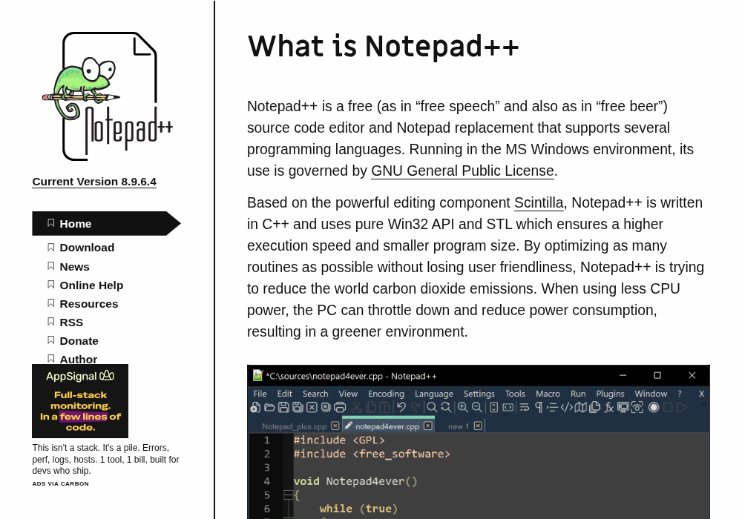The image size is (742, 519).
Task: Click Settings menu in Notepad++ screenshot
Action: [x=479, y=394]
